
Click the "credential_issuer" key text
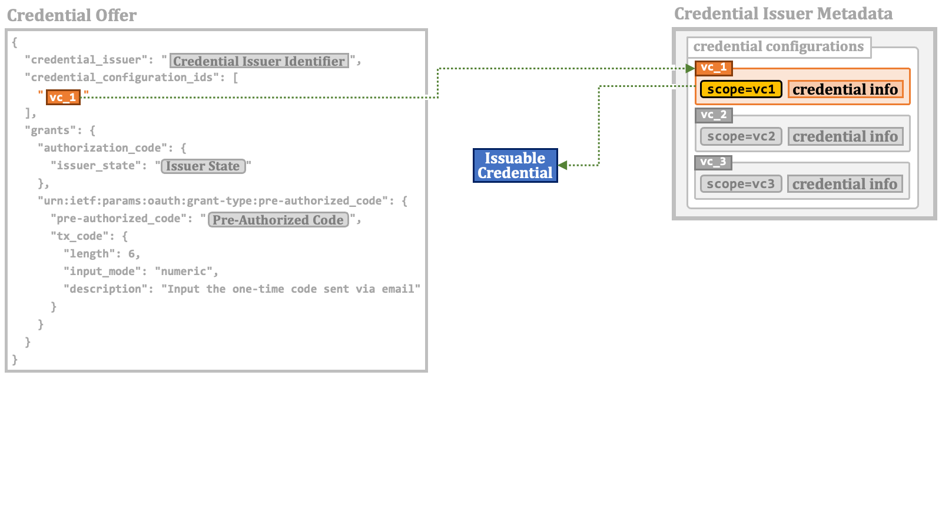[86, 60]
